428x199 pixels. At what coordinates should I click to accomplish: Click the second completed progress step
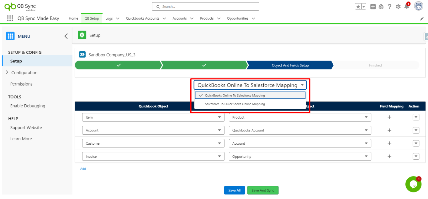pos(204,65)
